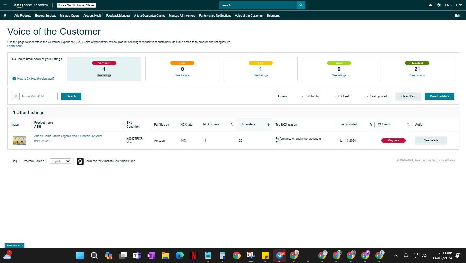
Task: Go to Shipments menu item
Action: (x=273, y=16)
